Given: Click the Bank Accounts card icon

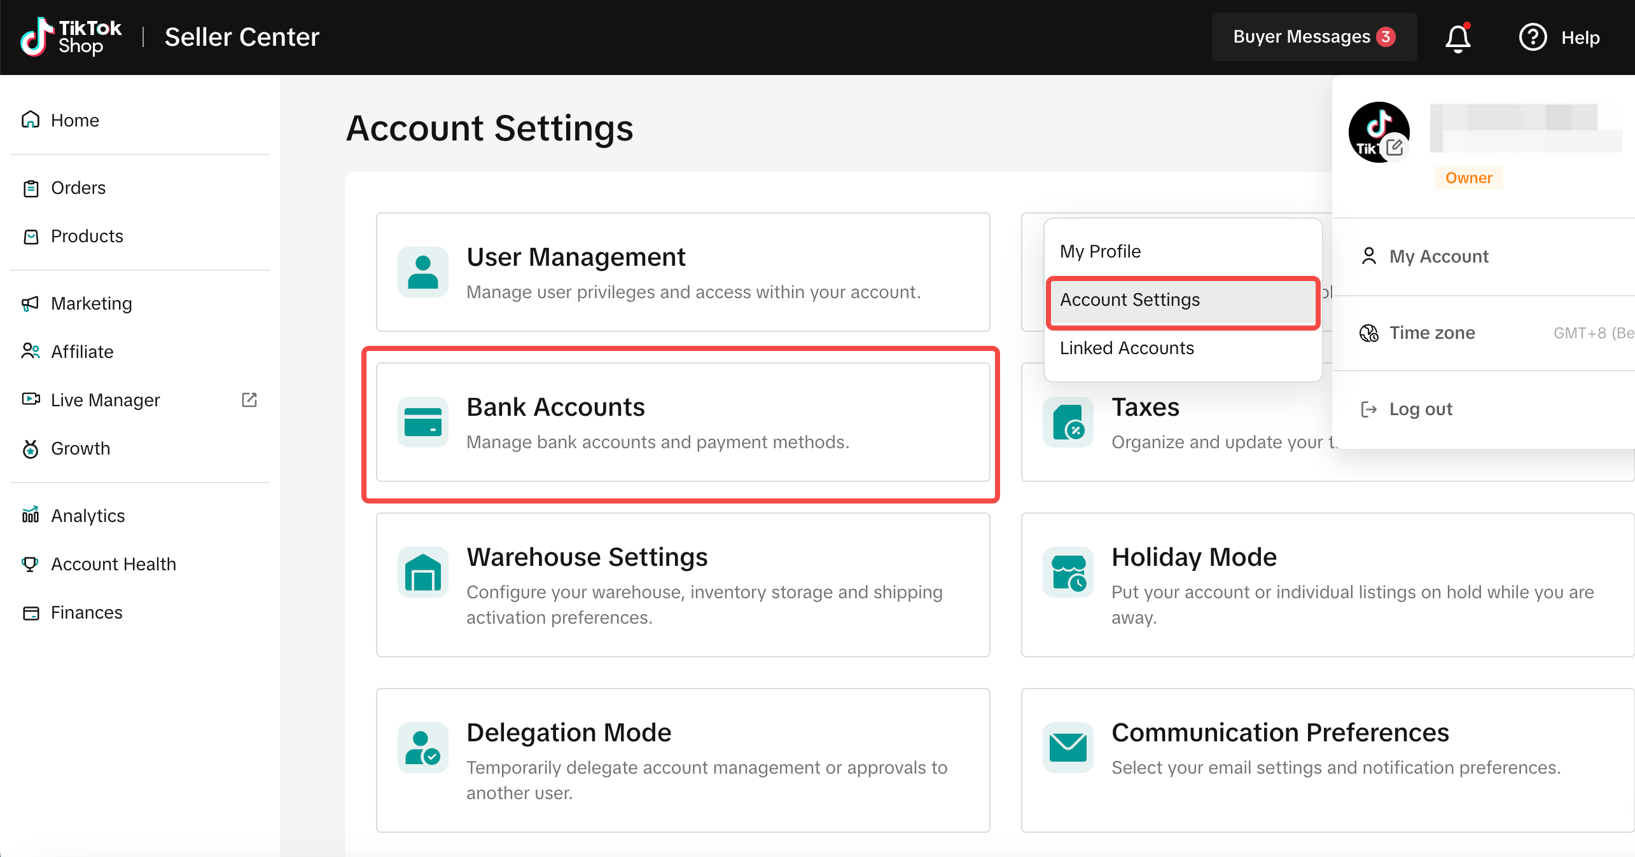Looking at the screenshot, I should tap(423, 422).
